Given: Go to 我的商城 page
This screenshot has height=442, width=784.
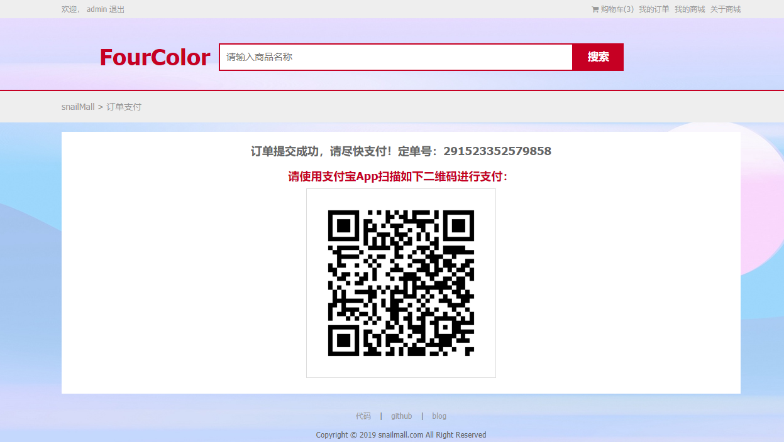Looking at the screenshot, I should (690, 9).
